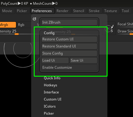This screenshot has height=117, width=133.
Task: Click the Save Ui button
Action: [84, 60]
